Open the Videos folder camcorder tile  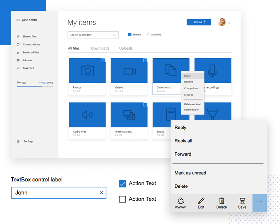[x=129, y=71]
